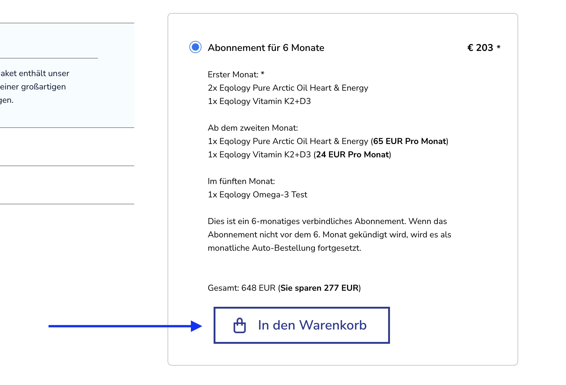The width and height of the screenshot is (566, 385).
Task: Click the 24 EUR Pro Monat line
Action: point(299,155)
